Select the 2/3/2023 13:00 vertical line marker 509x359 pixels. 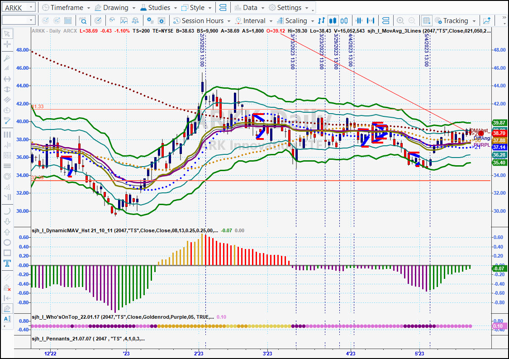click(x=202, y=50)
